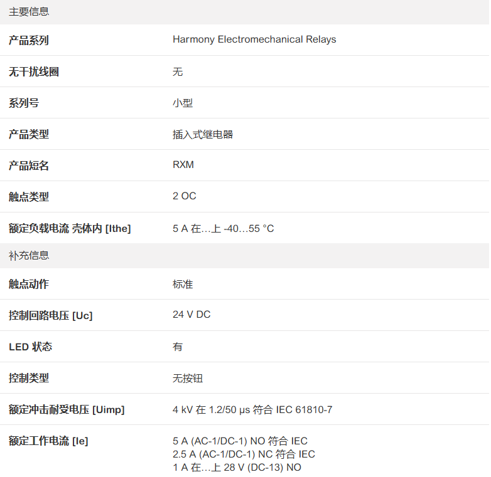Viewport: 491px width, 477px height.
Task: Click the Harmony Electromechanical Relays value
Action: point(254,39)
